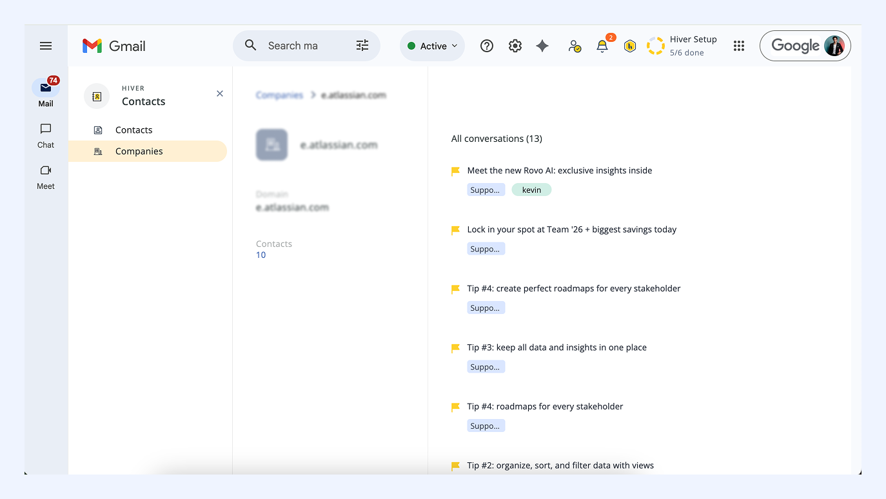Click Suppo... tag under Tip #3 conversation
886x499 pixels.
pyautogui.click(x=486, y=367)
